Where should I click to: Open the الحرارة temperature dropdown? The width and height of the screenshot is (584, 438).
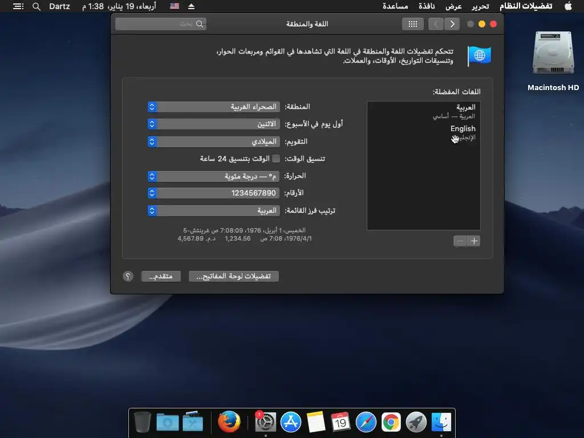tap(214, 176)
